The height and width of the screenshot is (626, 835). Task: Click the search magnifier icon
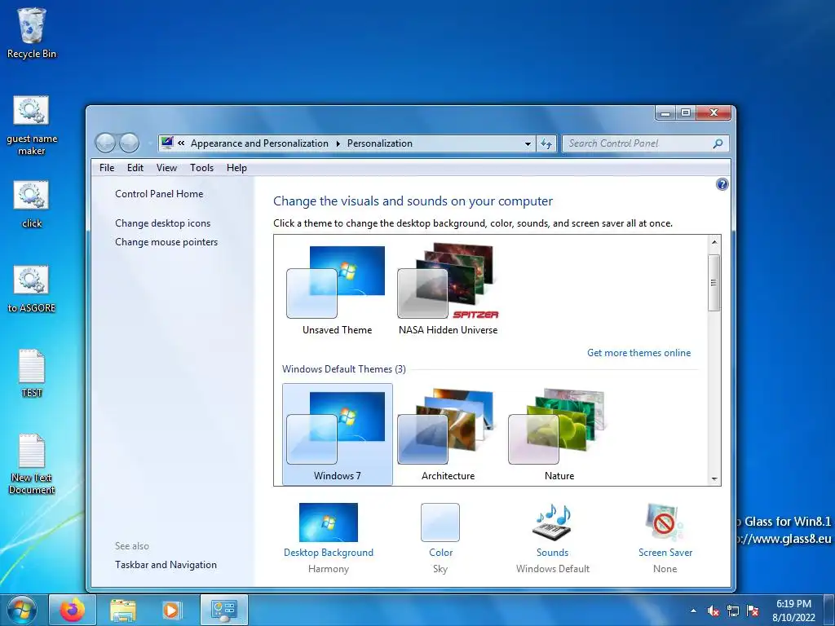coord(718,143)
